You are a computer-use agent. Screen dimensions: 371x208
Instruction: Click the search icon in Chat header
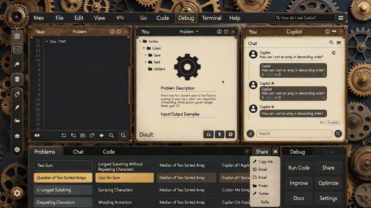[331, 43]
